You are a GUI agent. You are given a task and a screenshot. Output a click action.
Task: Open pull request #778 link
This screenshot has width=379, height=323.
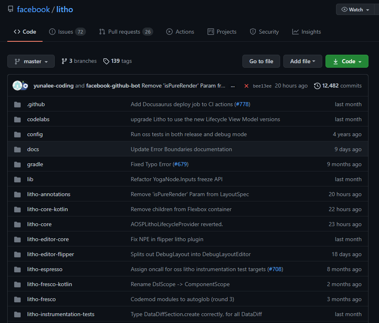[x=242, y=105]
